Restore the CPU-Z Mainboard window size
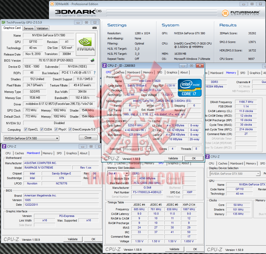Viewport: 266px width, 254px height. click(91, 146)
